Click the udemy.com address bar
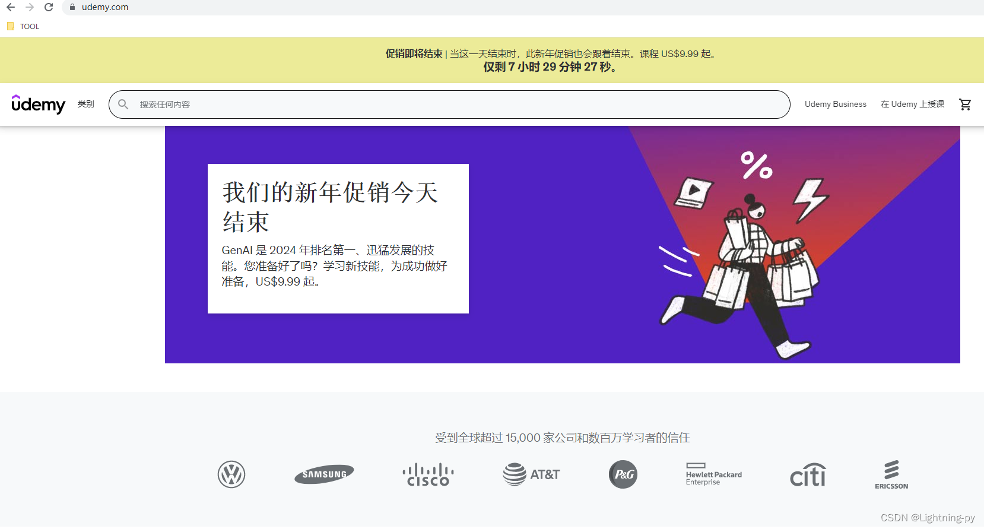 coord(522,7)
